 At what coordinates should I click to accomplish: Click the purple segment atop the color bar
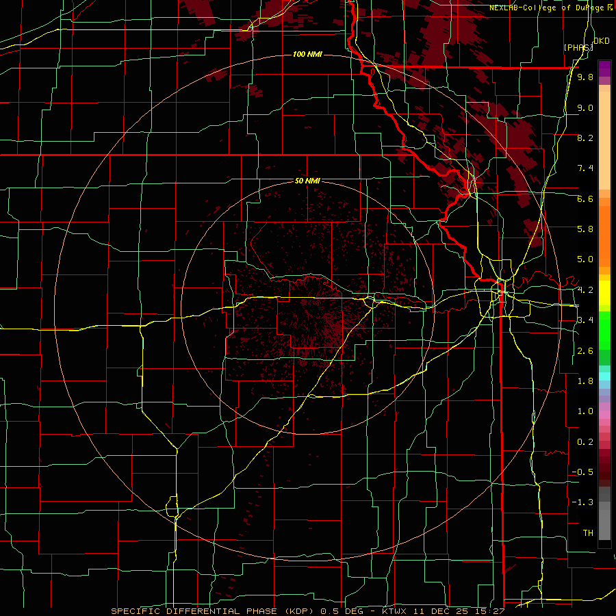(604, 68)
